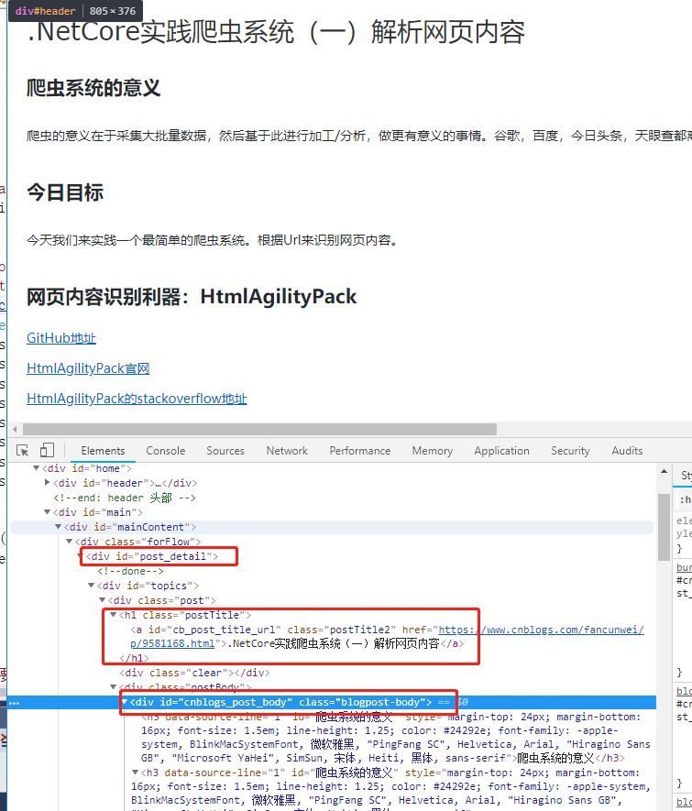Click the heading 网页内容识别利器：HtmlAgilityPack
692x811 pixels.
pyautogui.click(x=192, y=297)
